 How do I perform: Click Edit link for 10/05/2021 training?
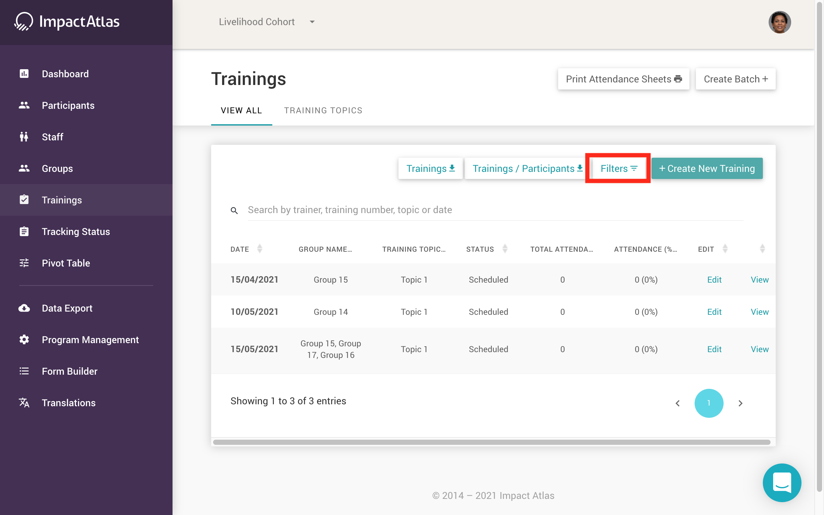714,312
